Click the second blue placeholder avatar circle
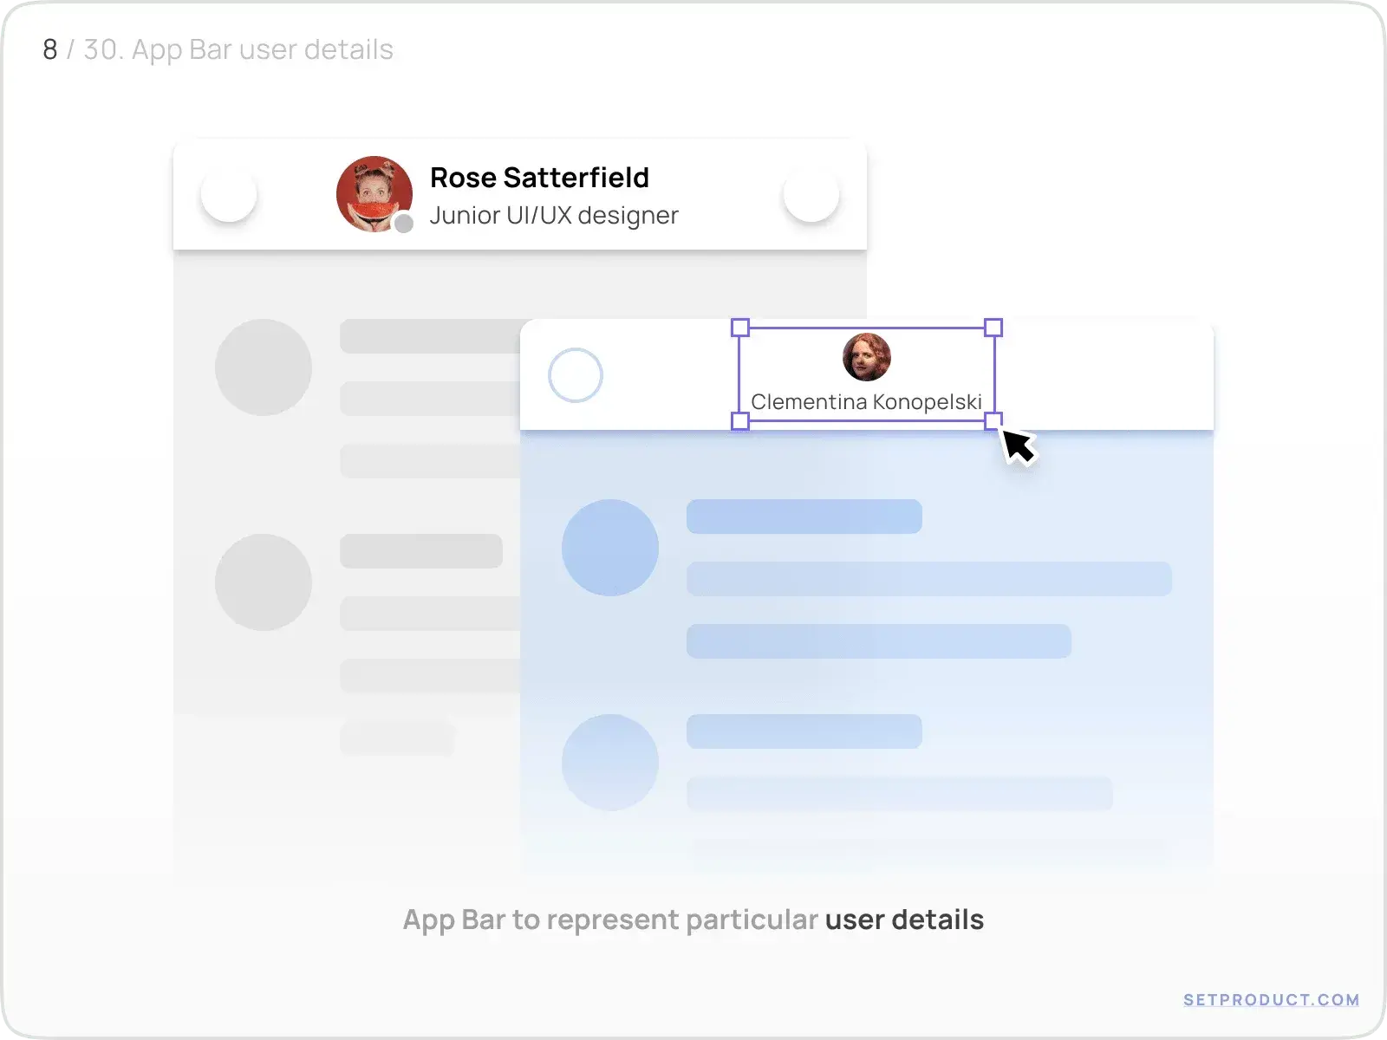Image resolution: width=1387 pixels, height=1040 pixels. point(610,763)
